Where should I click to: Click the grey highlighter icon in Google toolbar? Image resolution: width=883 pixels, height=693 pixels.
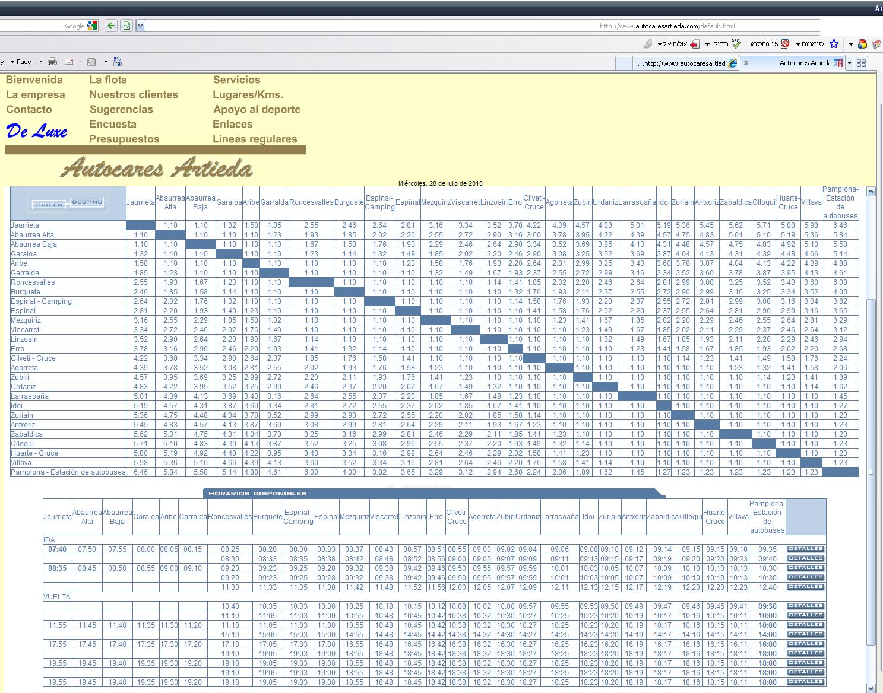point(648,44)
